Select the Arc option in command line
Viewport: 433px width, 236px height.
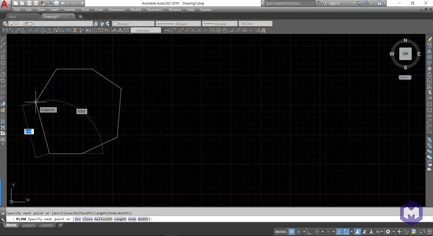(x=78, y=219)
